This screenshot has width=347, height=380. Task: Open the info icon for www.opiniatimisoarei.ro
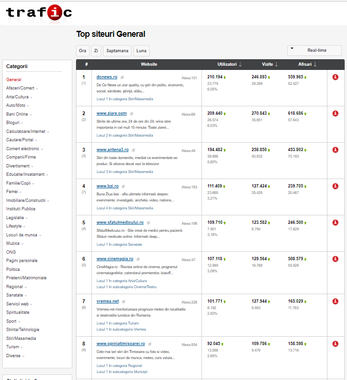click(335, 344)
